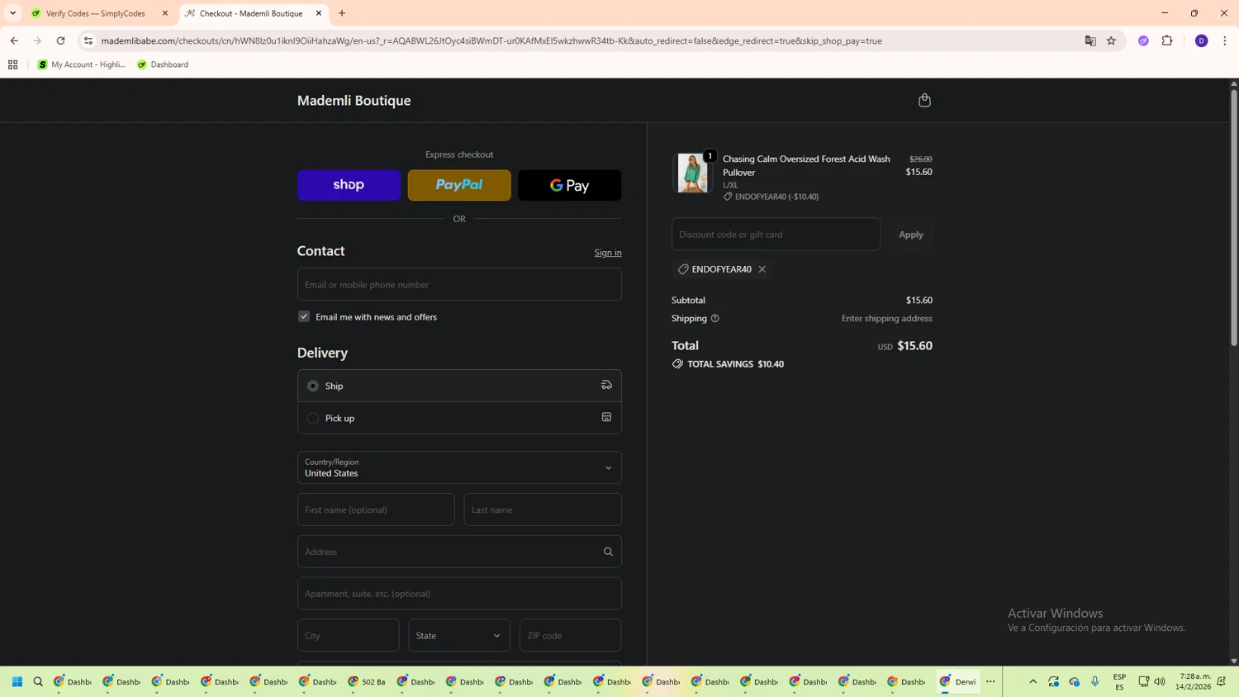
Task: Pay with PayPal express button
Action: point(459,185)
